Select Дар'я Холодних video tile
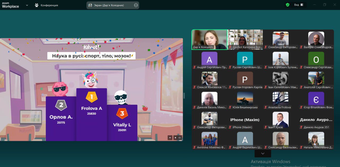The height and width of the screenshot is (167, 340). (210, 39)
